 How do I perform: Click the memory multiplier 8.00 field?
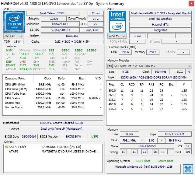151,141
